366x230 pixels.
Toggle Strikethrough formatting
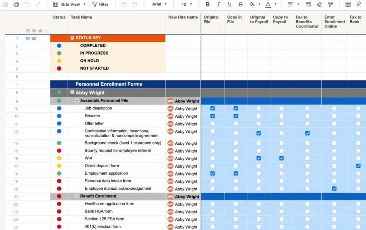click(x=241, y=4)
